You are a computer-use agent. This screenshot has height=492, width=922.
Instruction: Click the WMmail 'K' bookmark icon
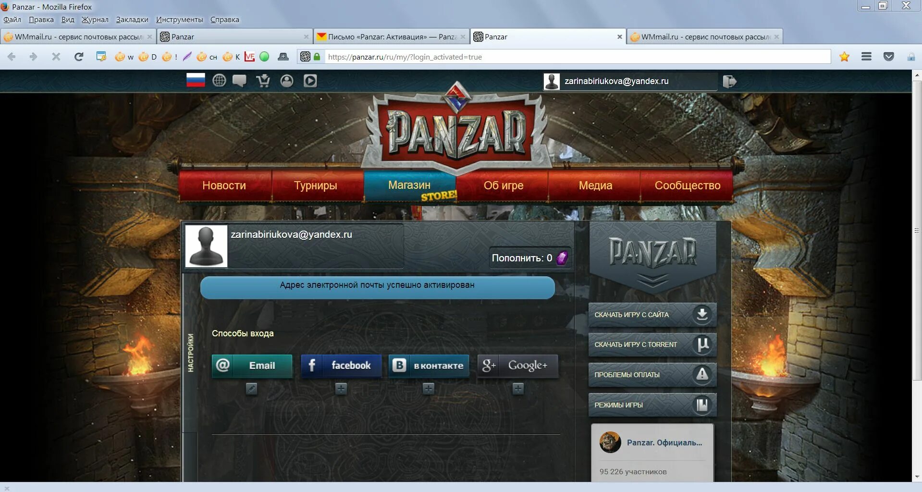[231, 57]
